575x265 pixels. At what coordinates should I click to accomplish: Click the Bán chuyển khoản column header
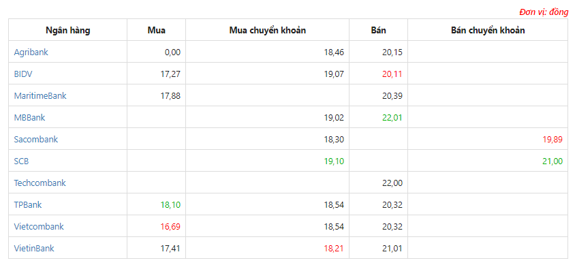[x=488, y=31]
